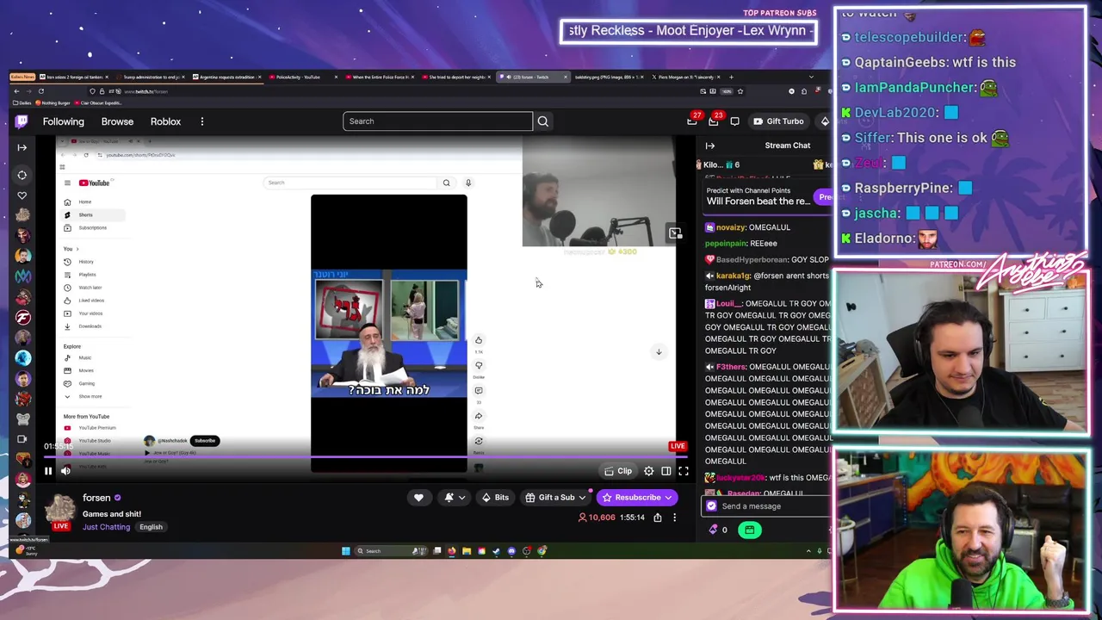The image size is (1102, 620).
Task: Create a clip with the Clip button
Action: click(x=618, y=471)
